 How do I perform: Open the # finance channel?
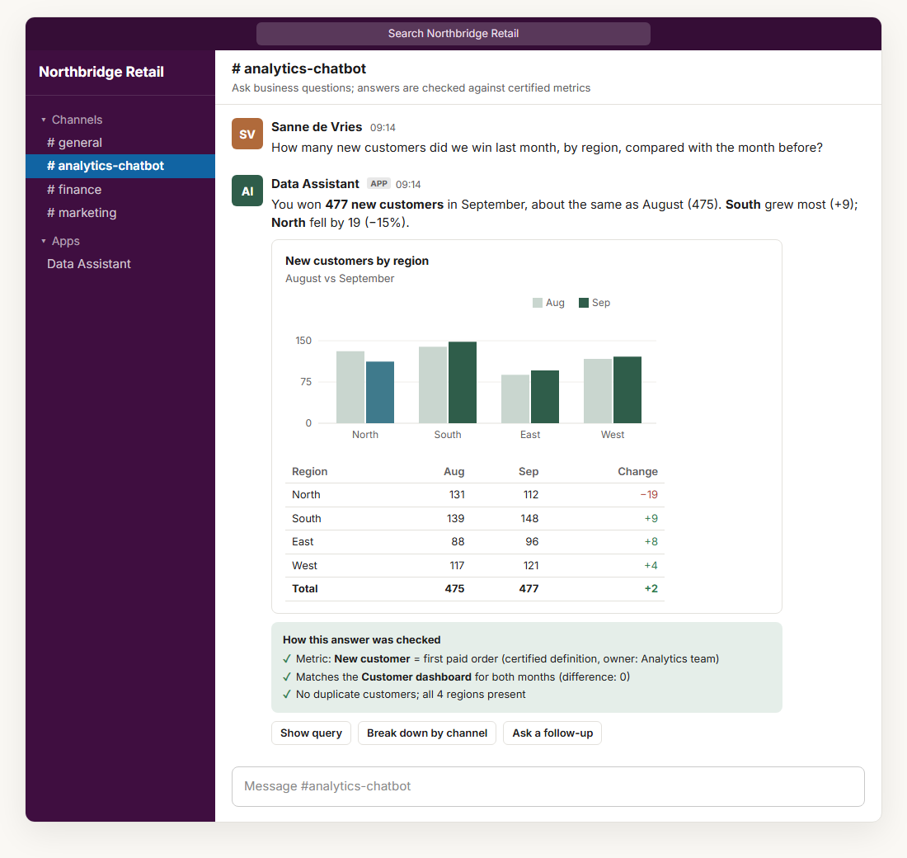coord(120,189)
